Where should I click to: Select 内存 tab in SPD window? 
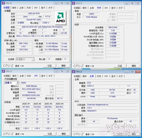coord(29,76)
